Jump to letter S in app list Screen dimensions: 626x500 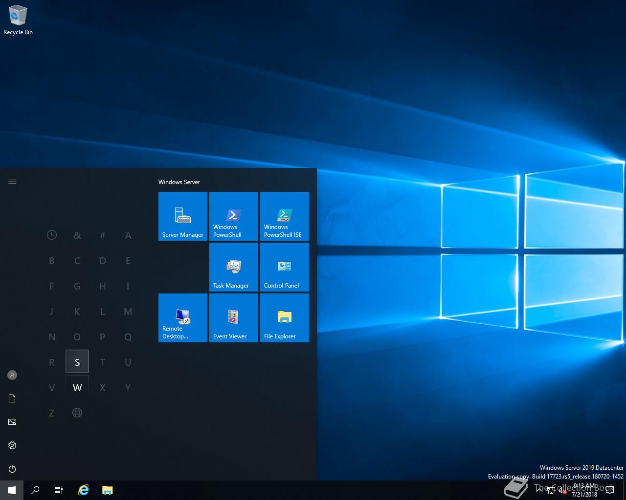click(x=77, y=362)
